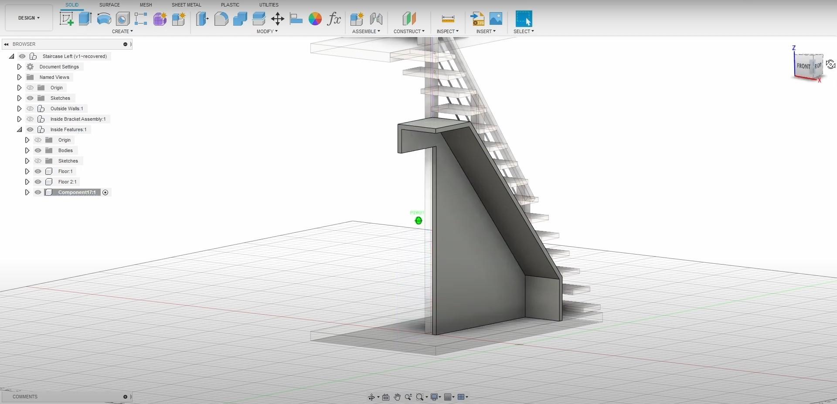This screenshot has height=404, width=837.
Task: Switch to the SURFACE tab
Action: (x=109, y=5)
